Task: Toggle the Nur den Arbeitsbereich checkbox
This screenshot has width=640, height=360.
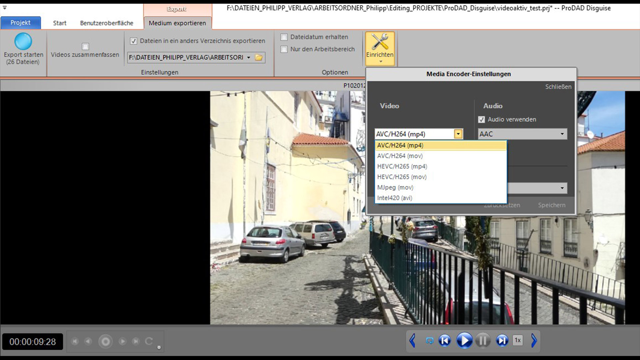Action: [x=284, y=49]
